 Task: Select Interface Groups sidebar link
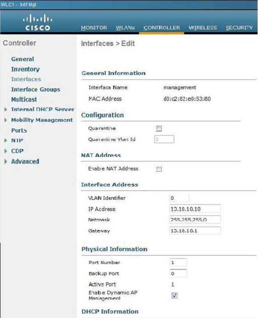[36, 90]
